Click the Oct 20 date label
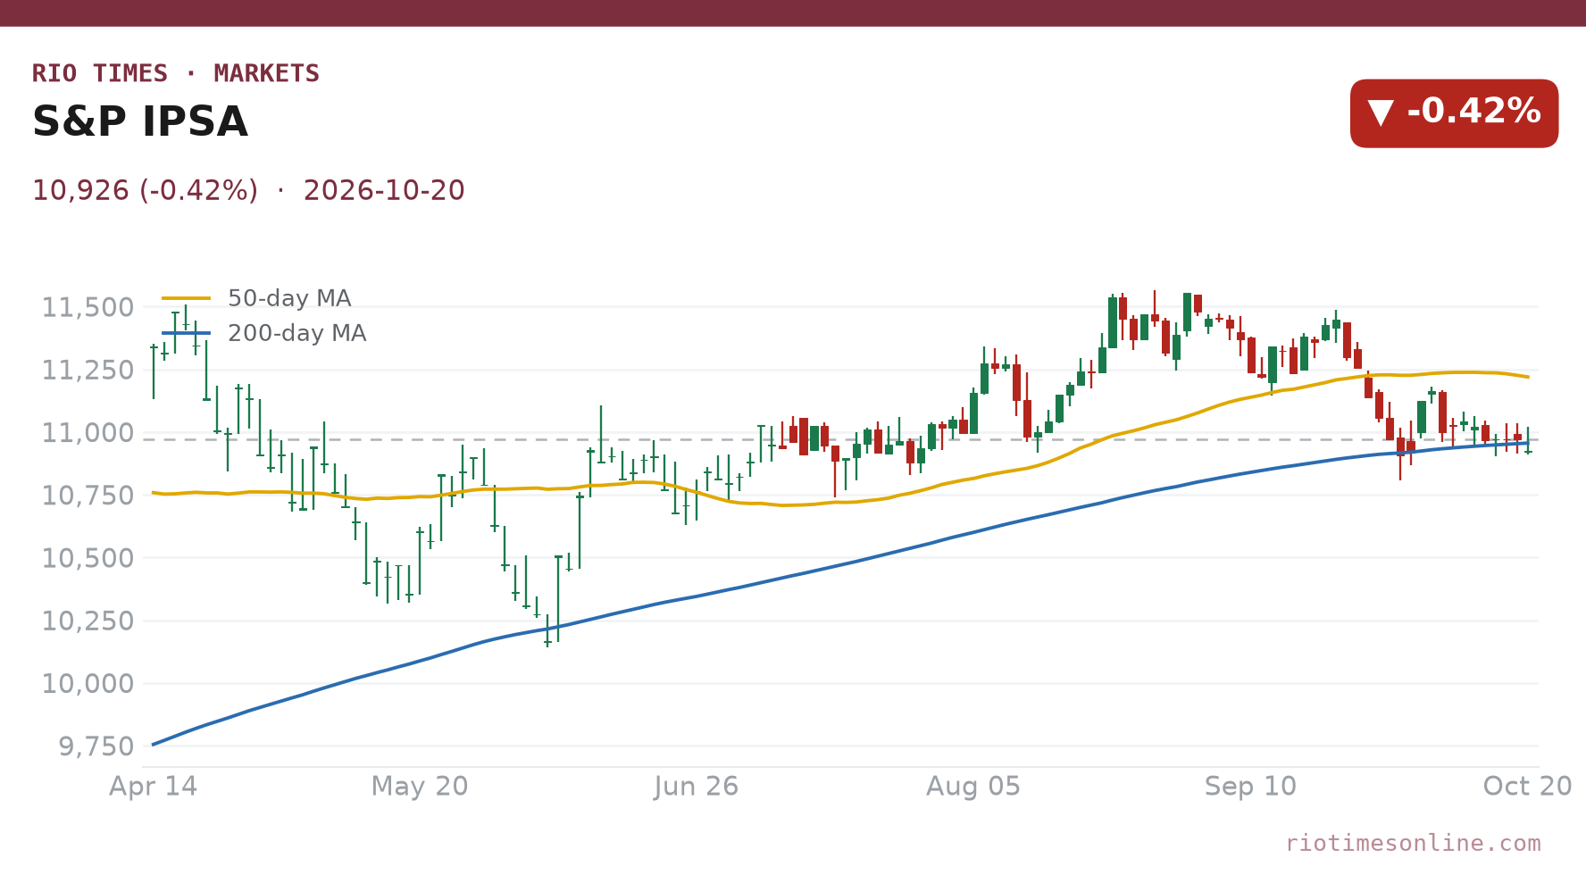 coord(1527,787)
